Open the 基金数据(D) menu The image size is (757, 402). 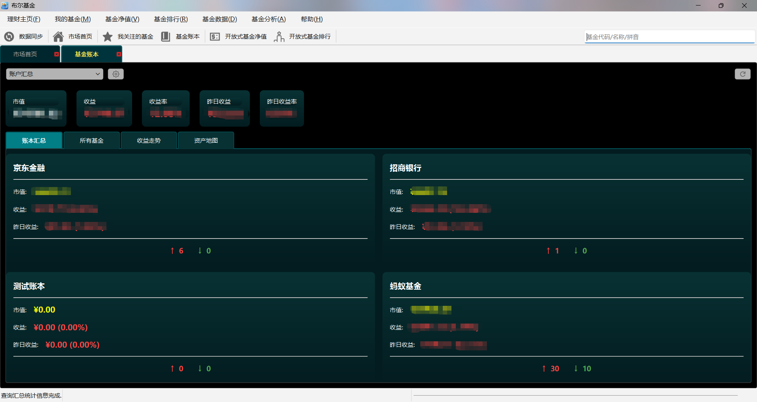220,19
